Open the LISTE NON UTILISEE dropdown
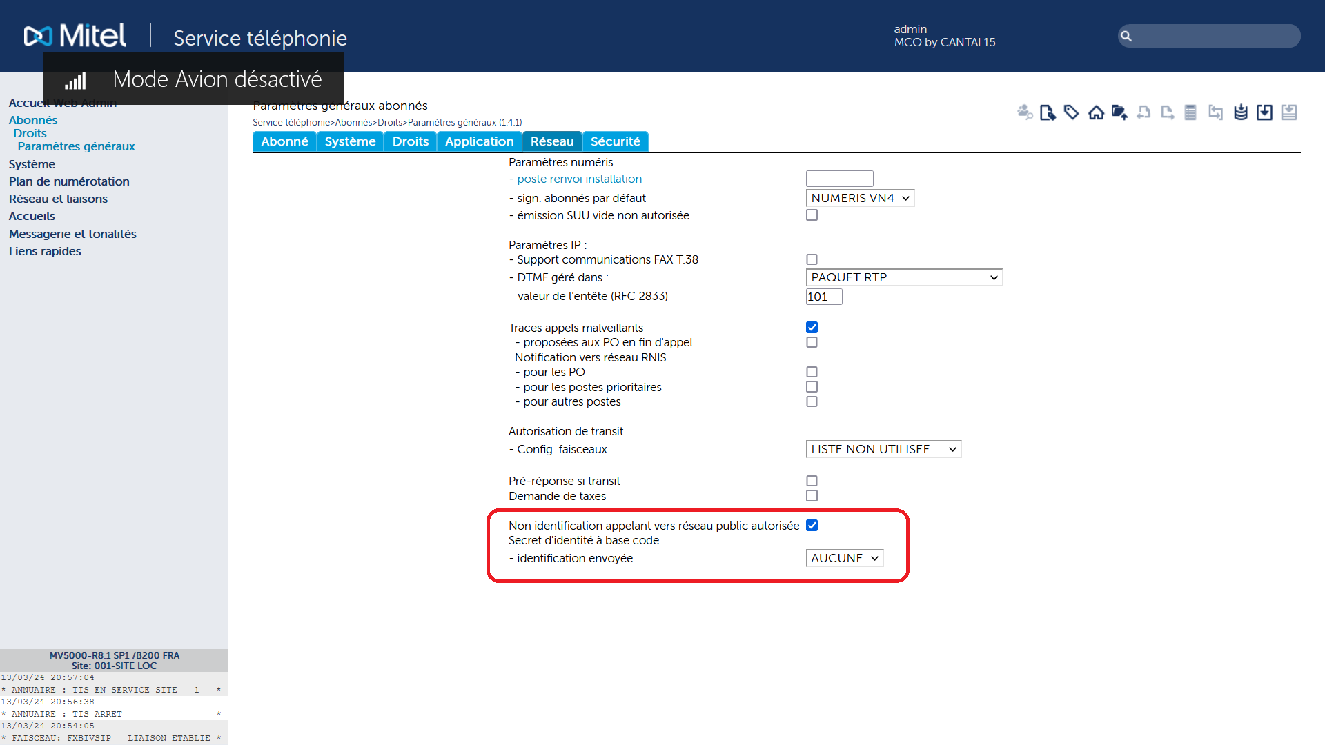 883,449
